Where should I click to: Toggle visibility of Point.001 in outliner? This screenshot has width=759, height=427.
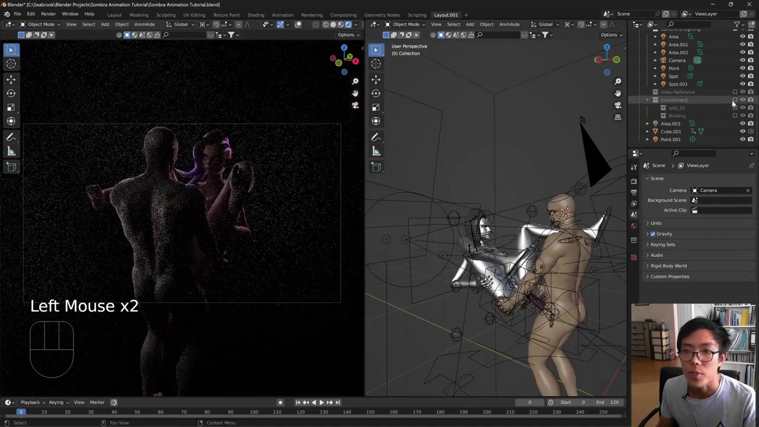click(x=742, y=139)
